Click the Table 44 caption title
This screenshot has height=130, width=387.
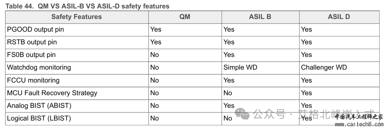point(87,6)
